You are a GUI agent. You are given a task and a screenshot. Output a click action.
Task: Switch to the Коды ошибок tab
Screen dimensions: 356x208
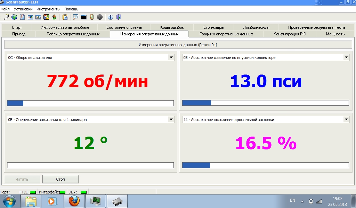172,27
